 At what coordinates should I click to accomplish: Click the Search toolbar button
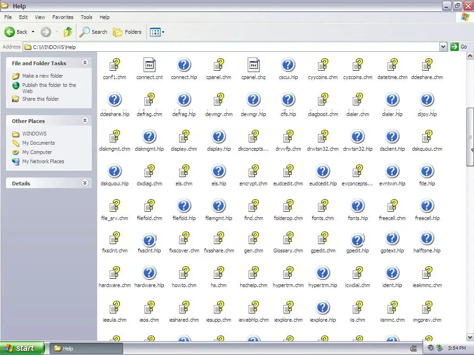(x=93, y=32)
